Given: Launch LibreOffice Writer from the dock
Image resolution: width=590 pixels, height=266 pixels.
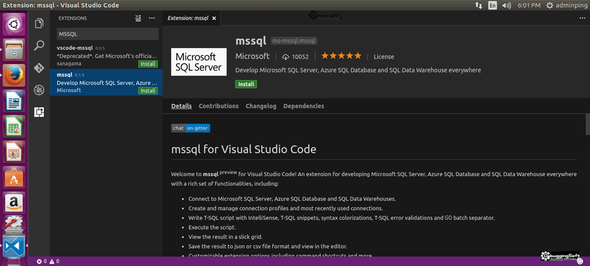Looking at the screenshot, I should 14,100.
